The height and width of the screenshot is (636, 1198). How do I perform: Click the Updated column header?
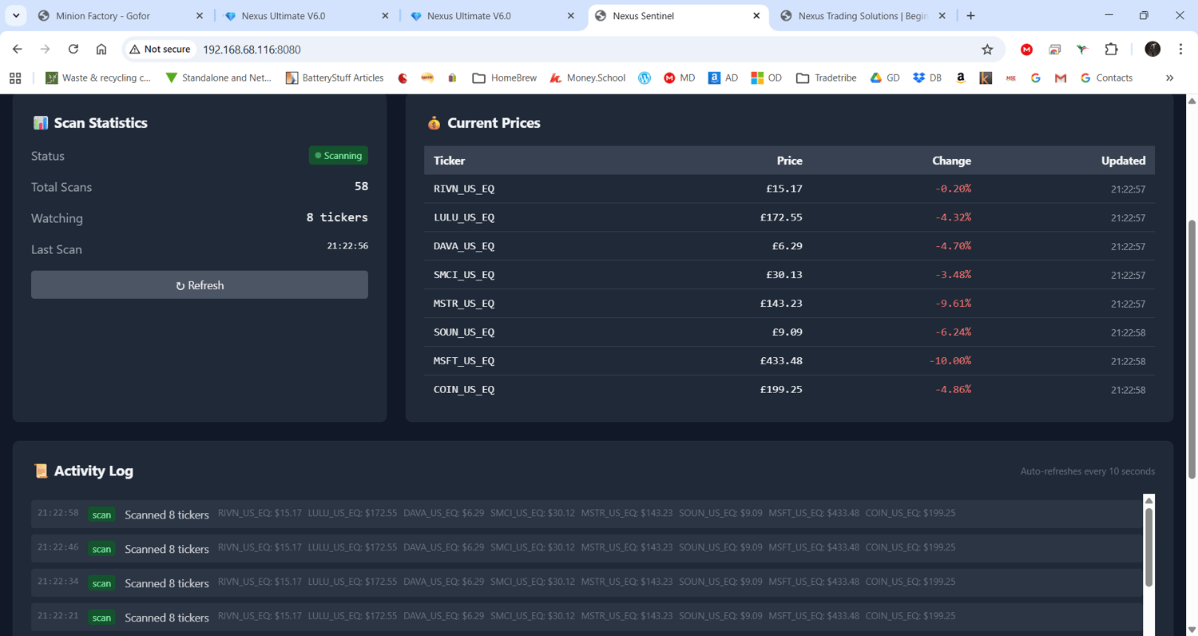pos(1123,161)
